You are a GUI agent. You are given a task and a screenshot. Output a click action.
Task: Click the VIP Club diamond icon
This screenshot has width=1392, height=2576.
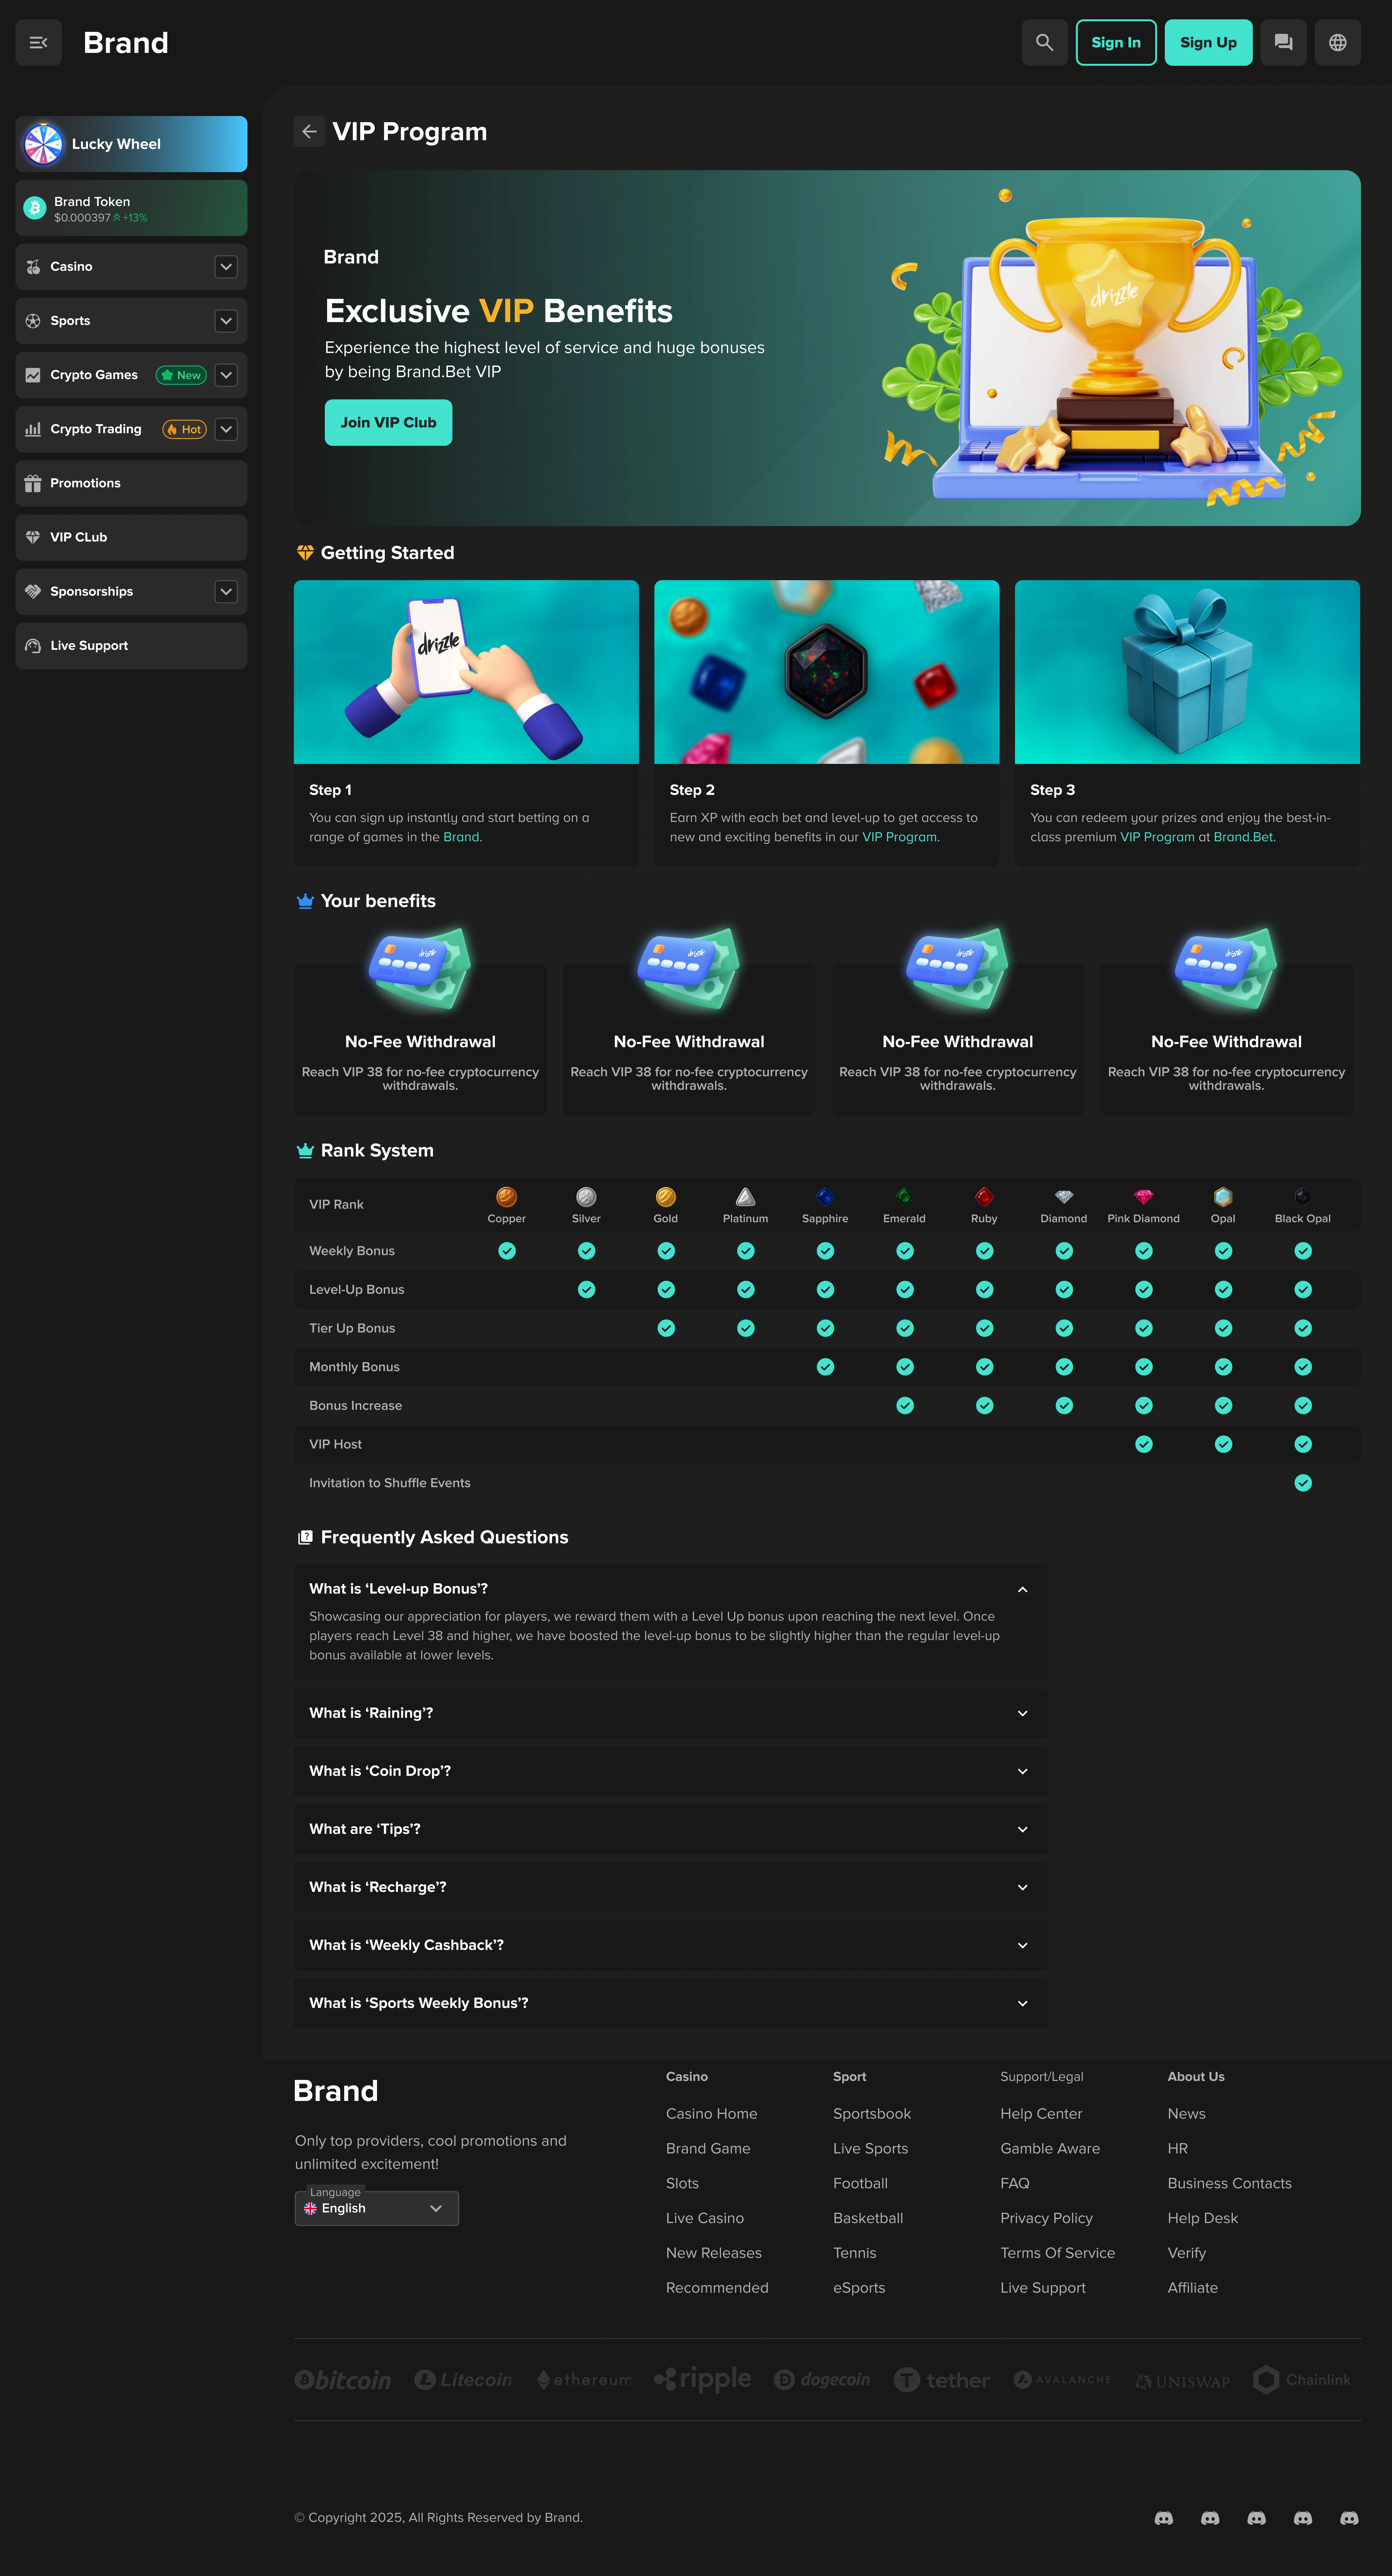pyautogui.click(x=33, y=537)
